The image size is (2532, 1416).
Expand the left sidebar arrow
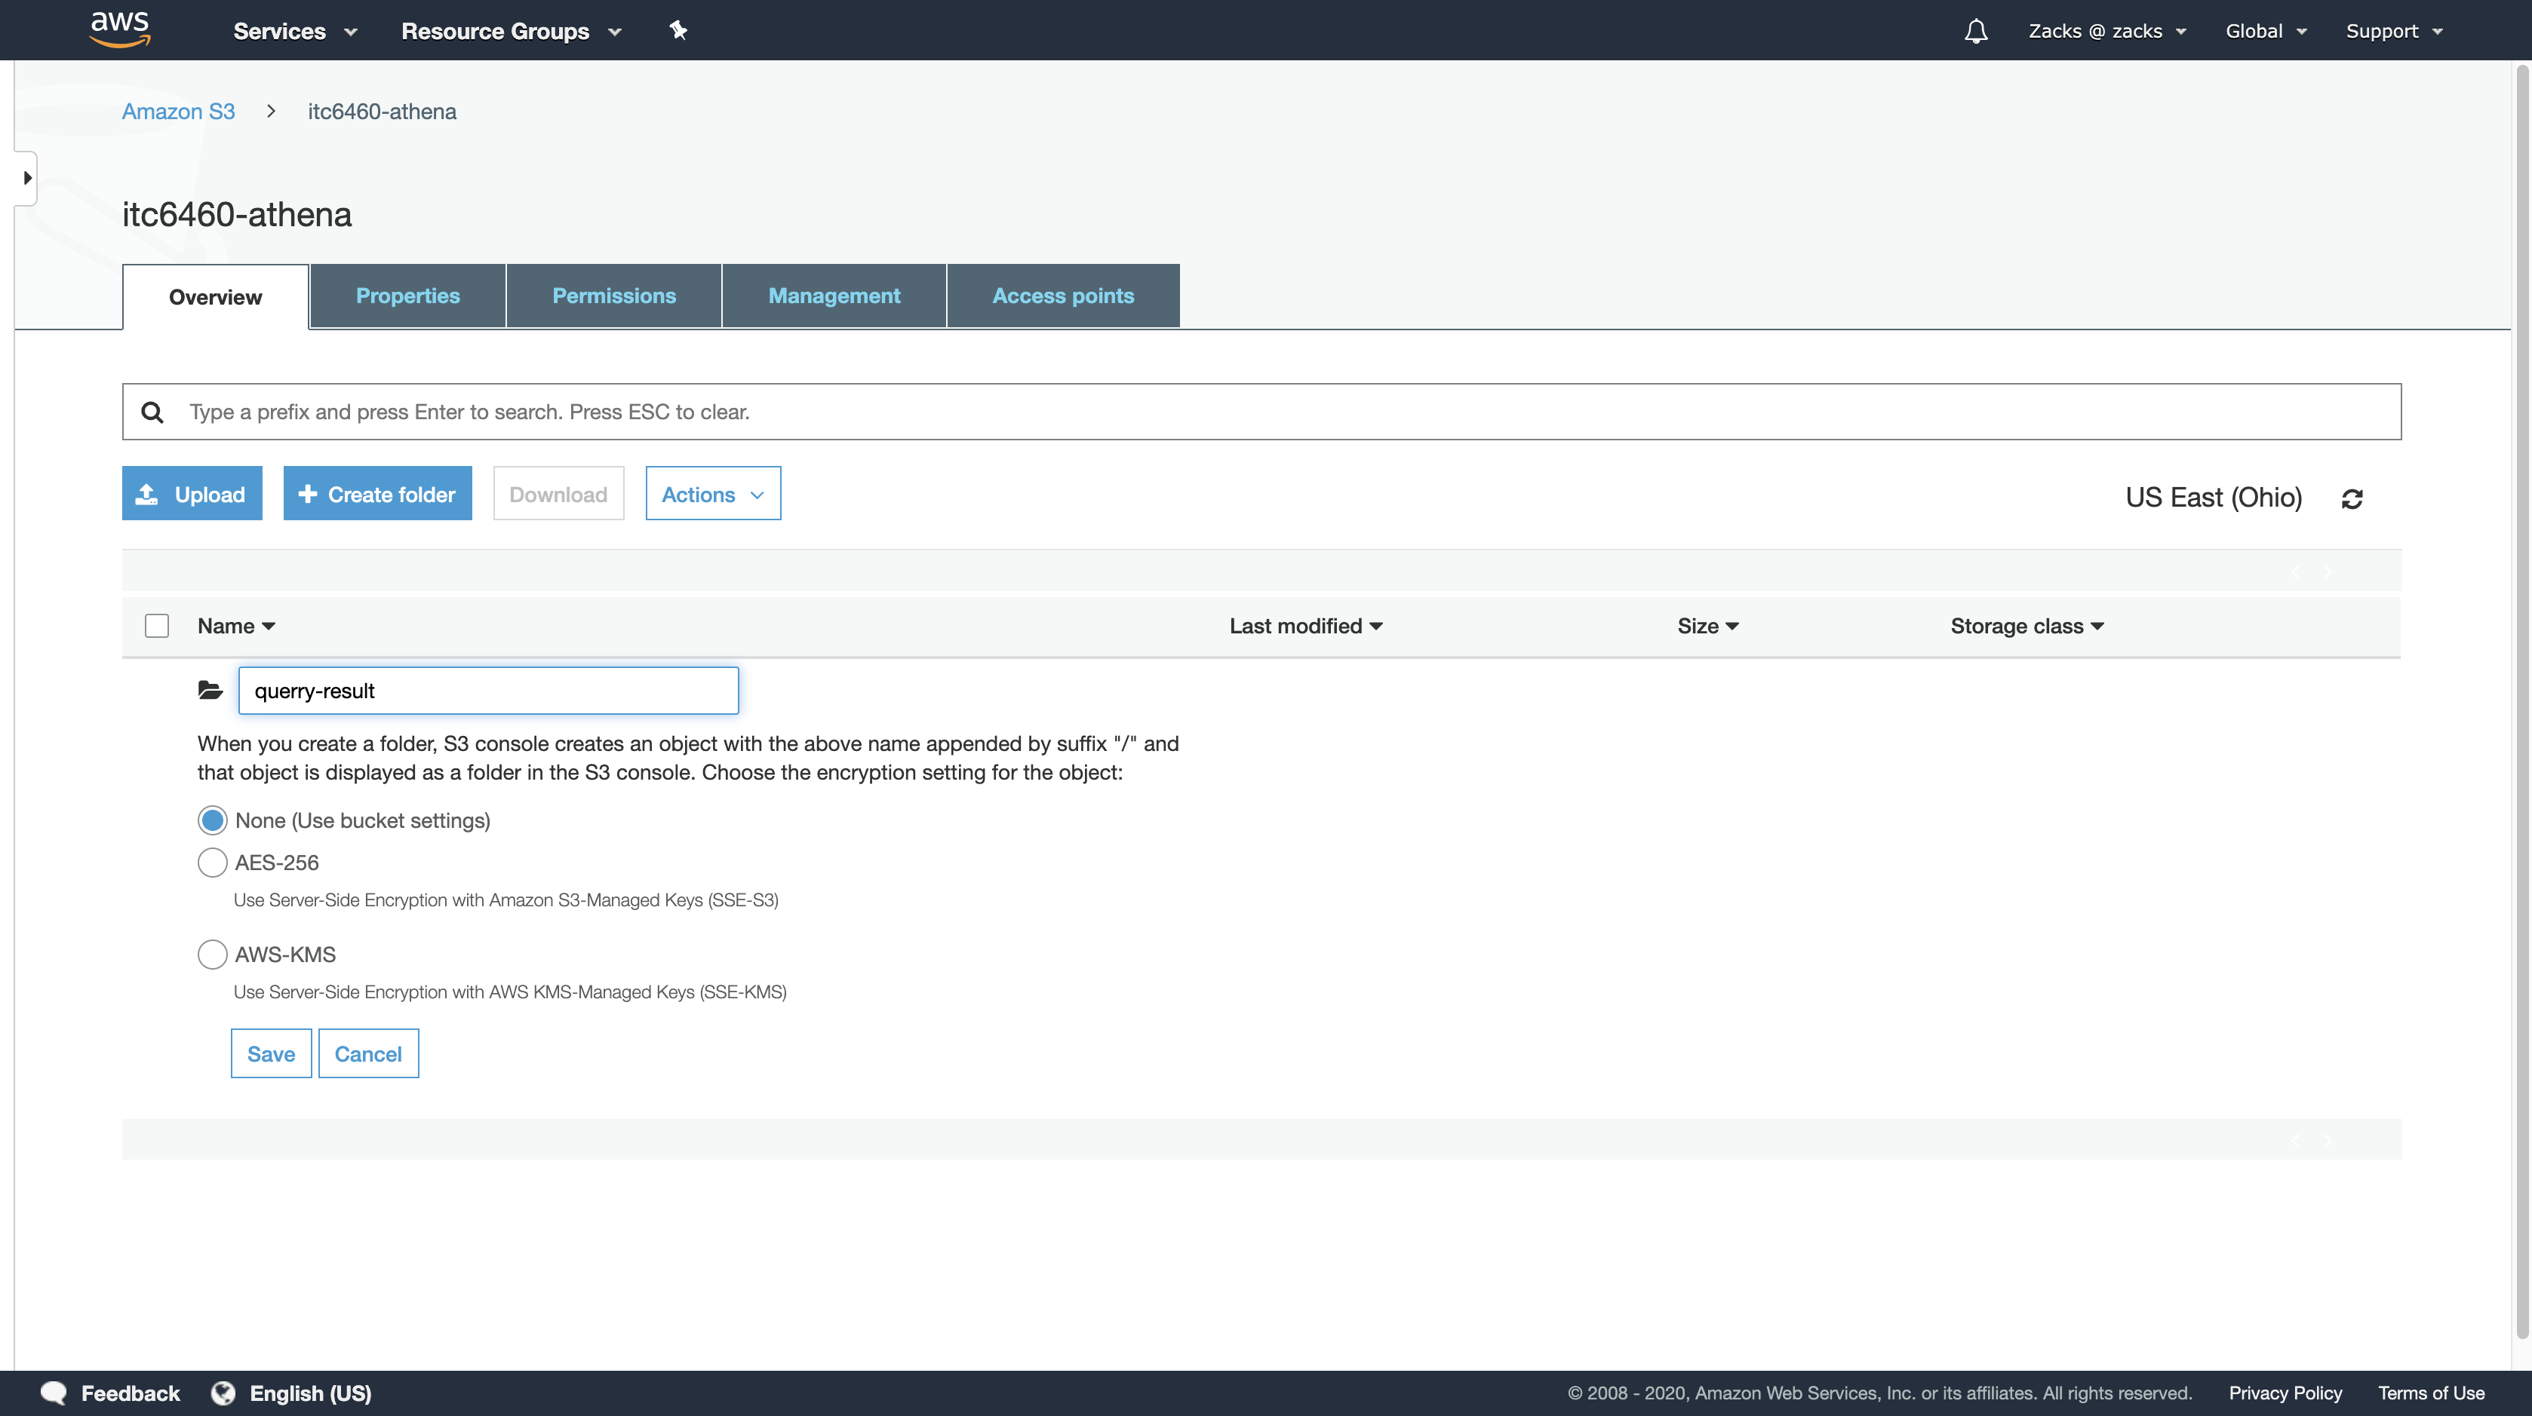pyautogui.click(x=26, y=179)
